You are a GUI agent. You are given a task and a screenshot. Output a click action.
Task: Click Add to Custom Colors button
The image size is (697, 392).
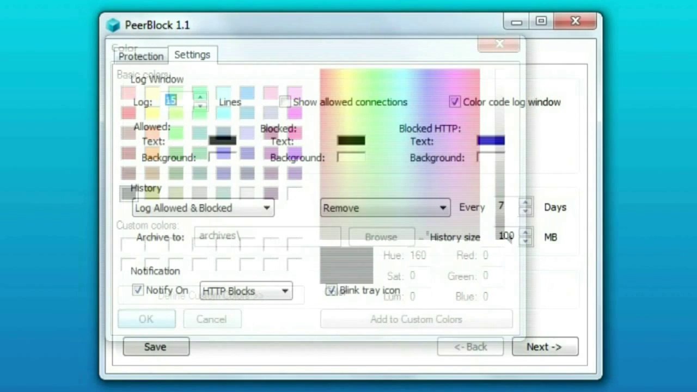coord(416,319)
